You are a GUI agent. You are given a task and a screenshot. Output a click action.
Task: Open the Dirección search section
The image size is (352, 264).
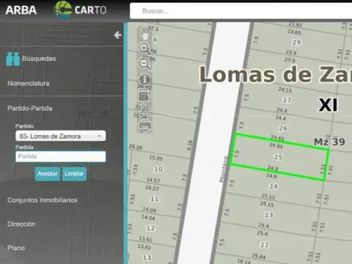coord(21,224)
